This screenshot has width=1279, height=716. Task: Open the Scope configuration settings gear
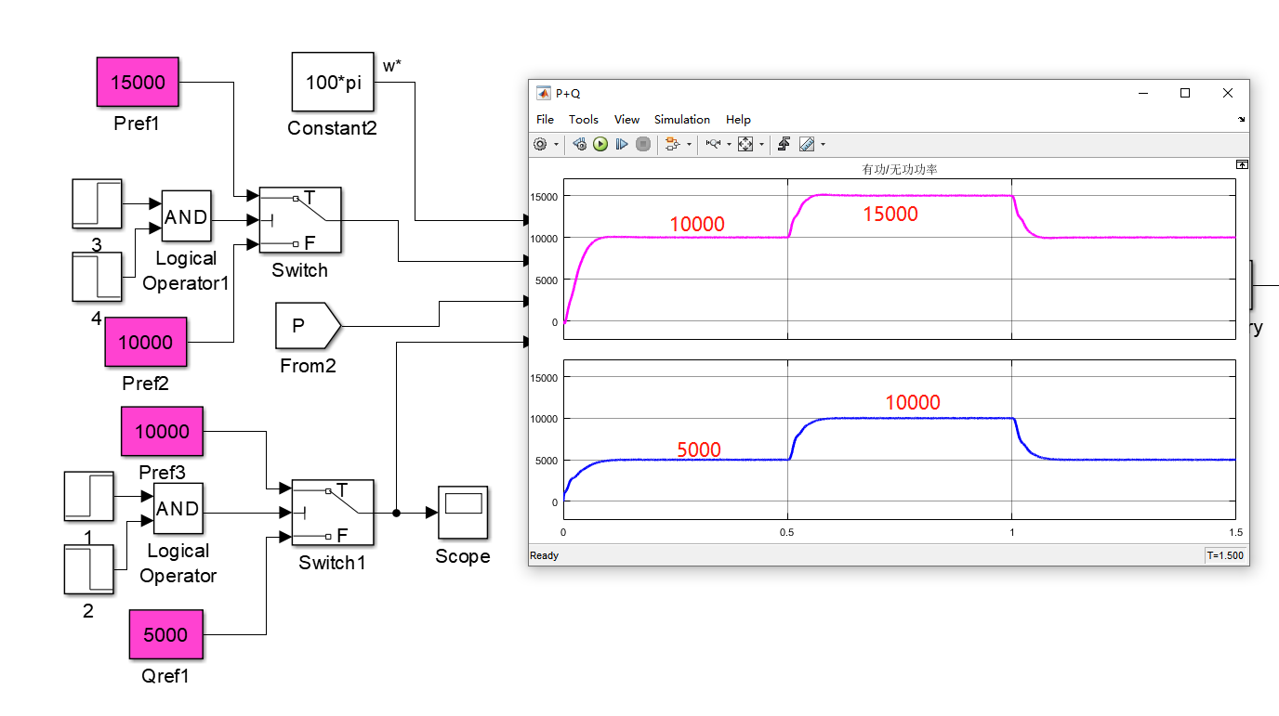pyautogui.click(x=539, y=144)
